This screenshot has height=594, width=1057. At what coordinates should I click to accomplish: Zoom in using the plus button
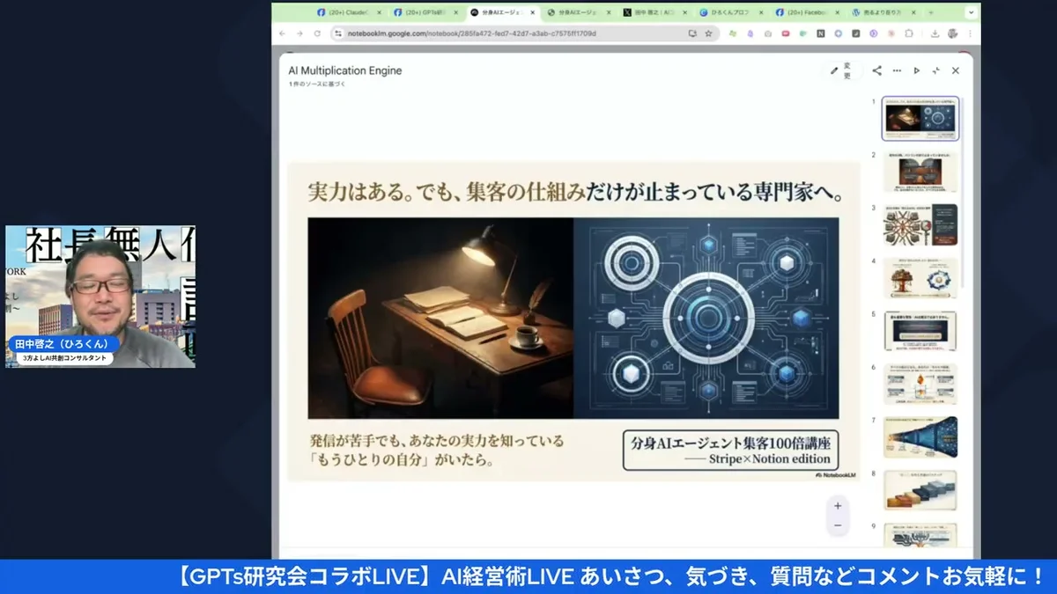pyautogui.click(x=837, y=504)
